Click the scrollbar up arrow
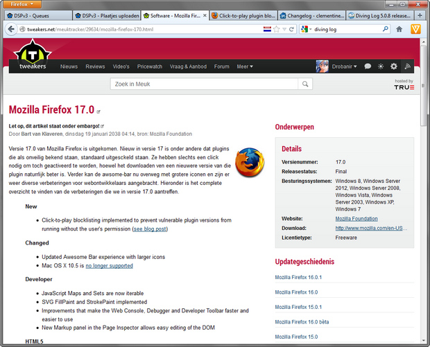 click(424, 42)
